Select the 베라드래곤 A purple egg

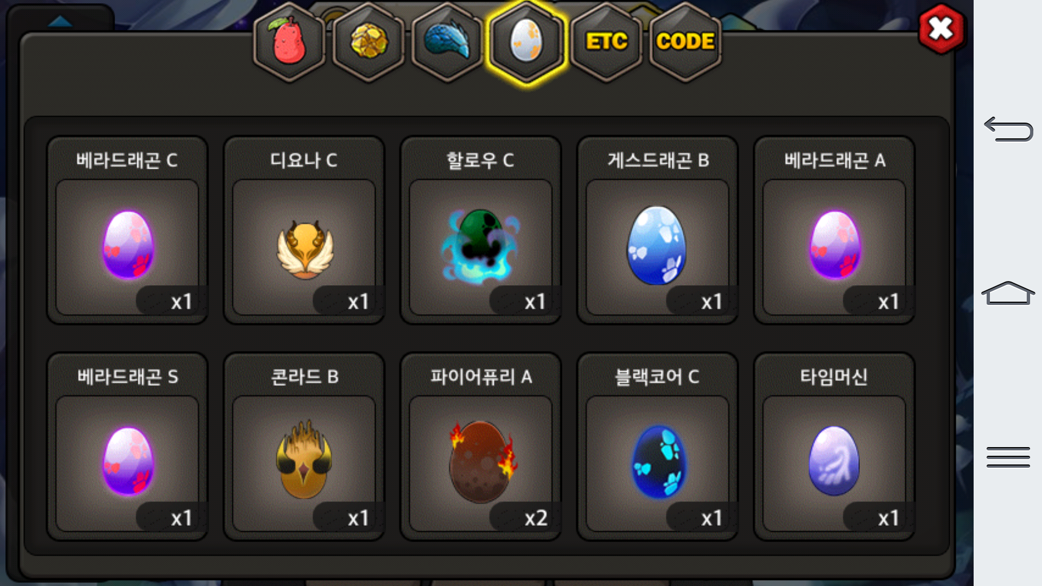coord(834,230)
